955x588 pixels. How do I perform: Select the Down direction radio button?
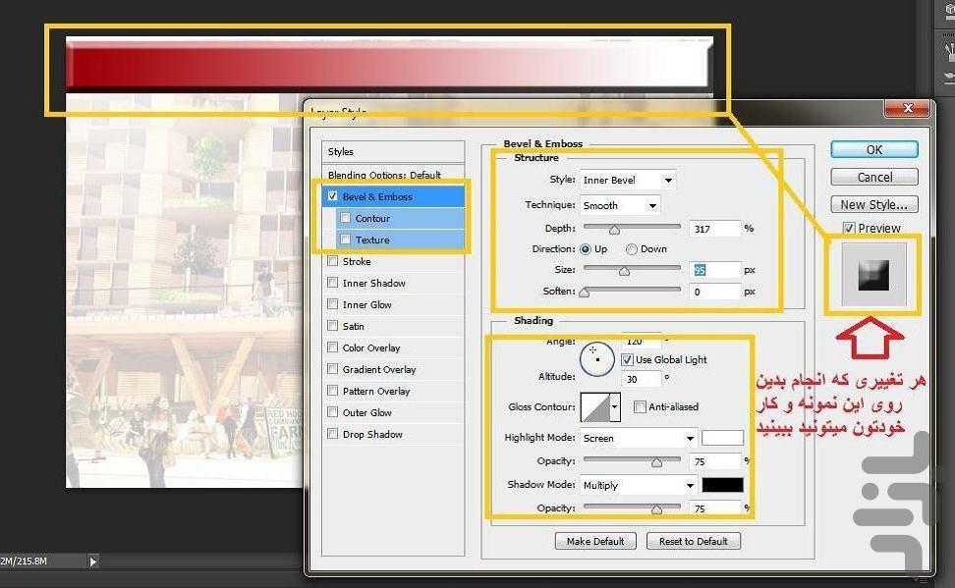[x=632, y=249]
